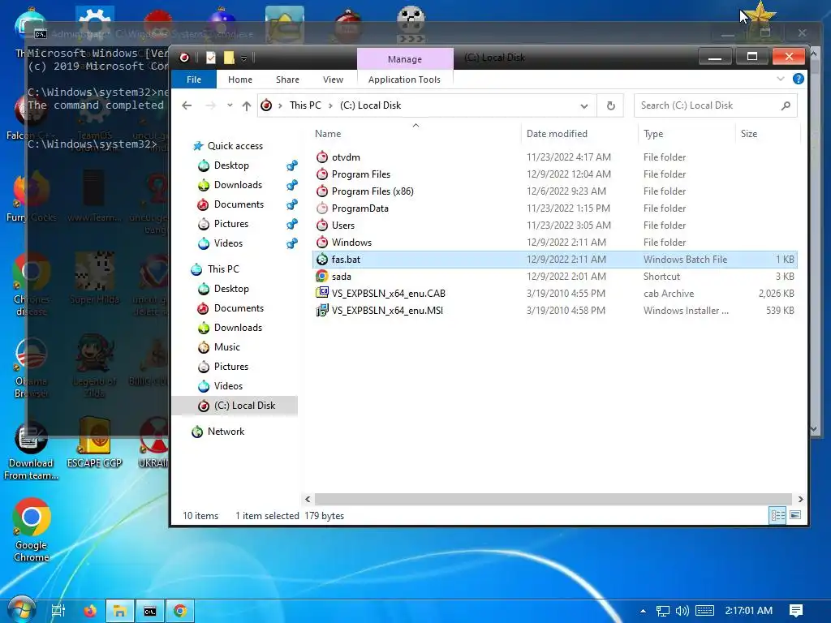Click the search magnifier icon
Viewport: 831px width, 623px height.
pos(786,105)
